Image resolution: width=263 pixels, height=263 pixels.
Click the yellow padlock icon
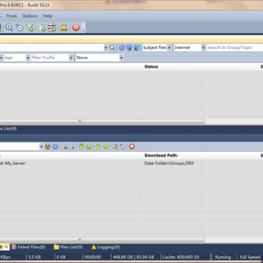tap(64, 27)
